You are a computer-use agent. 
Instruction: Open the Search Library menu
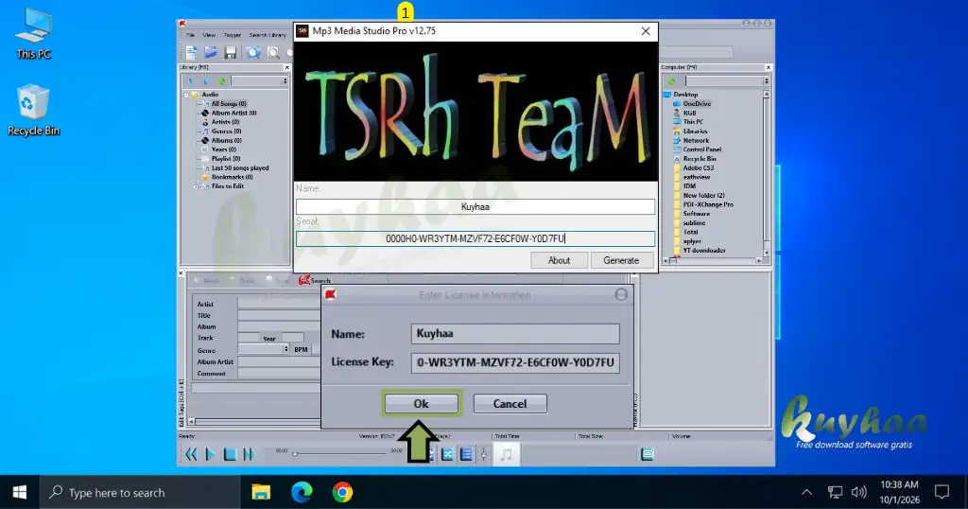268,35
